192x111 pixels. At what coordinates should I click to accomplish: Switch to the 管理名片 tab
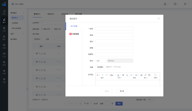pyautogui.click(x=37, y=14)
